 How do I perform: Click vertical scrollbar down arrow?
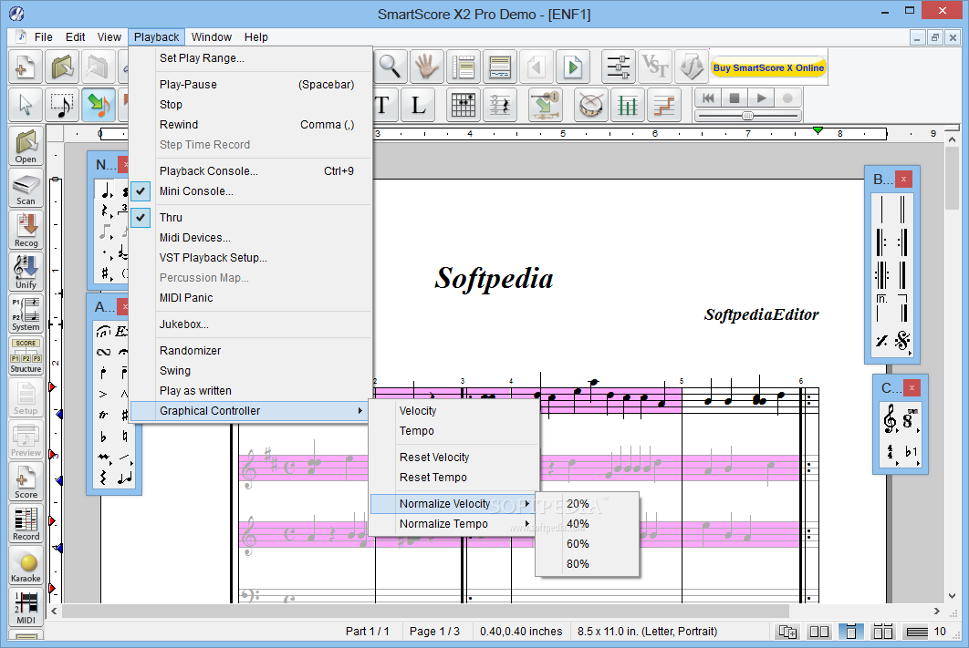[x=953, y=595]
